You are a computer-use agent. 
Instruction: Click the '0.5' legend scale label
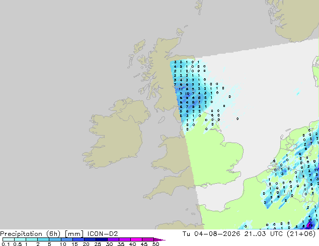coord(18,244)
